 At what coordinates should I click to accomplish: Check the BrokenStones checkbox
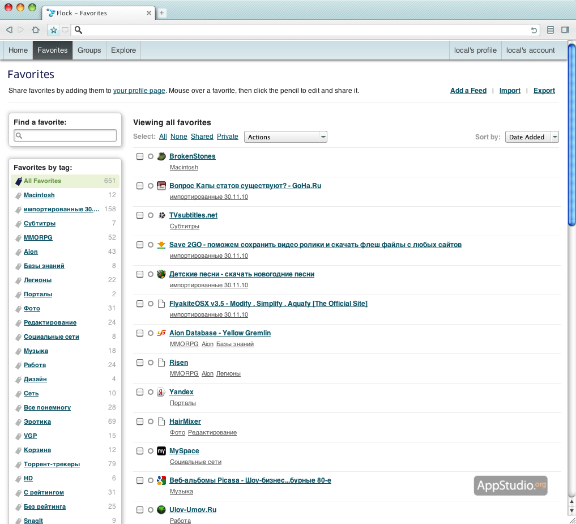click(140, 156)
